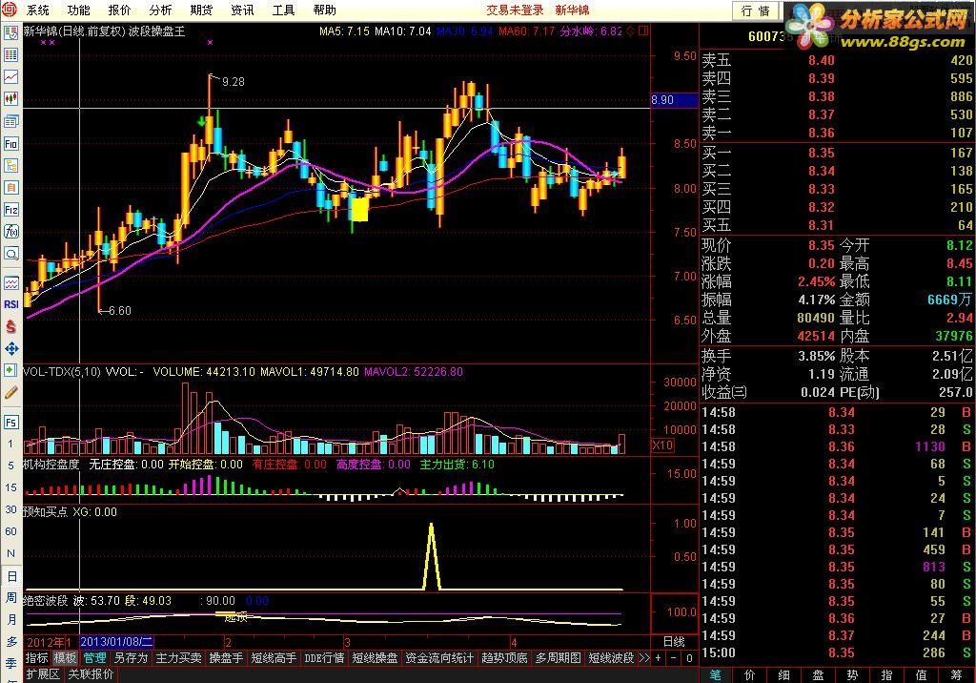This screenshot has height=683, width=976.
Task: Open the 扩展区 tab at bottom
Action: click(x=43, y=673)
